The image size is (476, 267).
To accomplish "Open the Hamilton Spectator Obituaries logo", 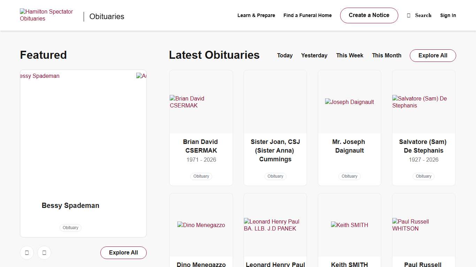I will point(46,15).
